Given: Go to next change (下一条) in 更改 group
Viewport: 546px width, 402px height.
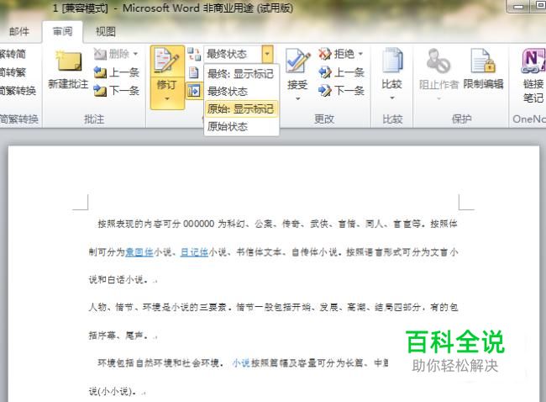Looking at the screenshot, I should pos(342,91).
